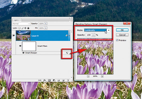142x99 pixels.
Task: Create a new adjustment layer
Action: click(54, 80)
